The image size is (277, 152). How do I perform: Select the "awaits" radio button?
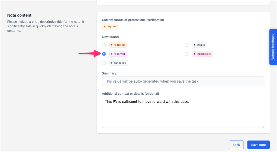(187, 45)
